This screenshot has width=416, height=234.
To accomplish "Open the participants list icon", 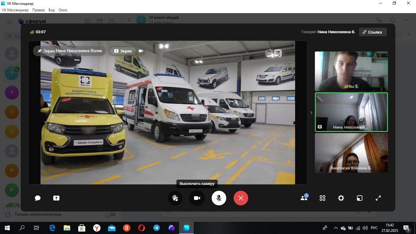I will (x=304, y=198).
